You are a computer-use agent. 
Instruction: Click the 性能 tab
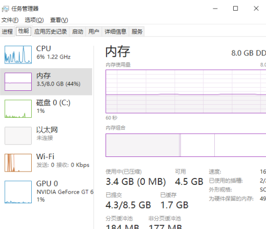point(24,31)
